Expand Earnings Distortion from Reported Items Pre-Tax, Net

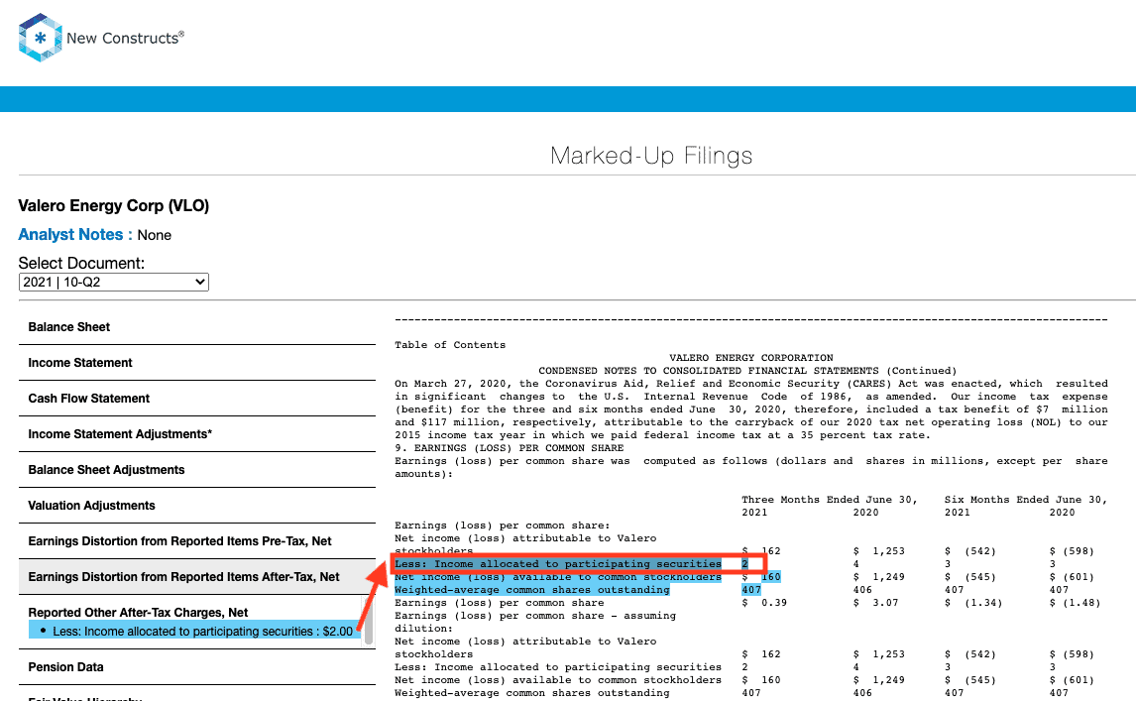click(197, 540)
